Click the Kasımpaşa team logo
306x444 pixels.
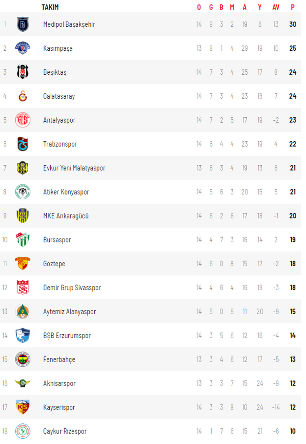23,48
